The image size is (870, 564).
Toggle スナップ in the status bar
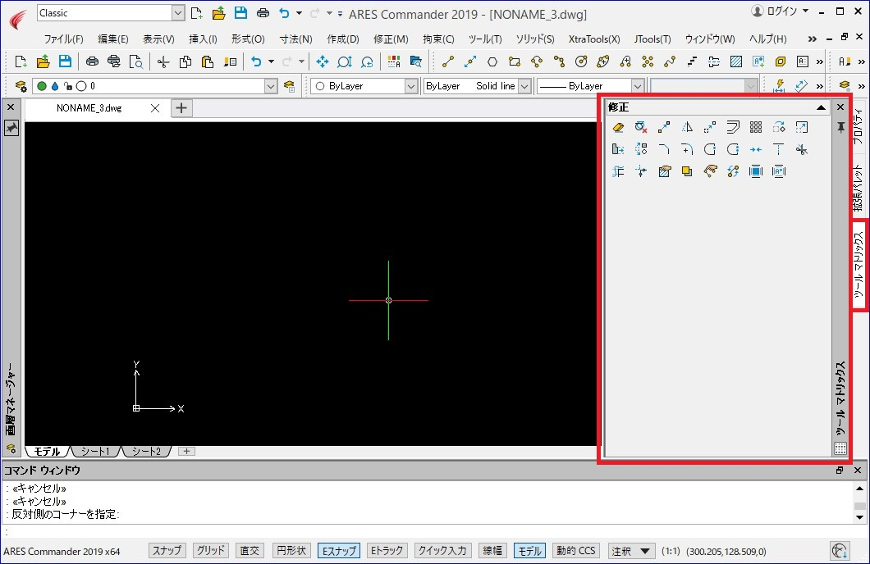point(167,551)
